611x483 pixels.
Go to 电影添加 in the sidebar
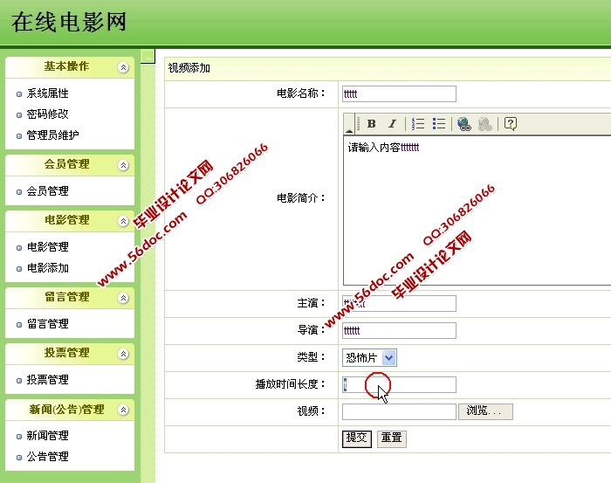pos(47,268)
